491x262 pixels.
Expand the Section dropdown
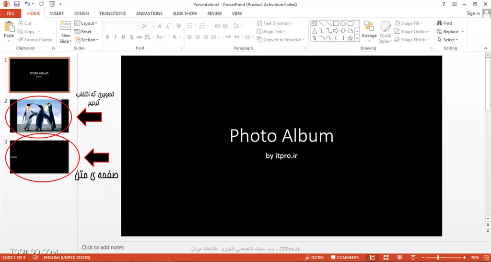pos(87,40)
